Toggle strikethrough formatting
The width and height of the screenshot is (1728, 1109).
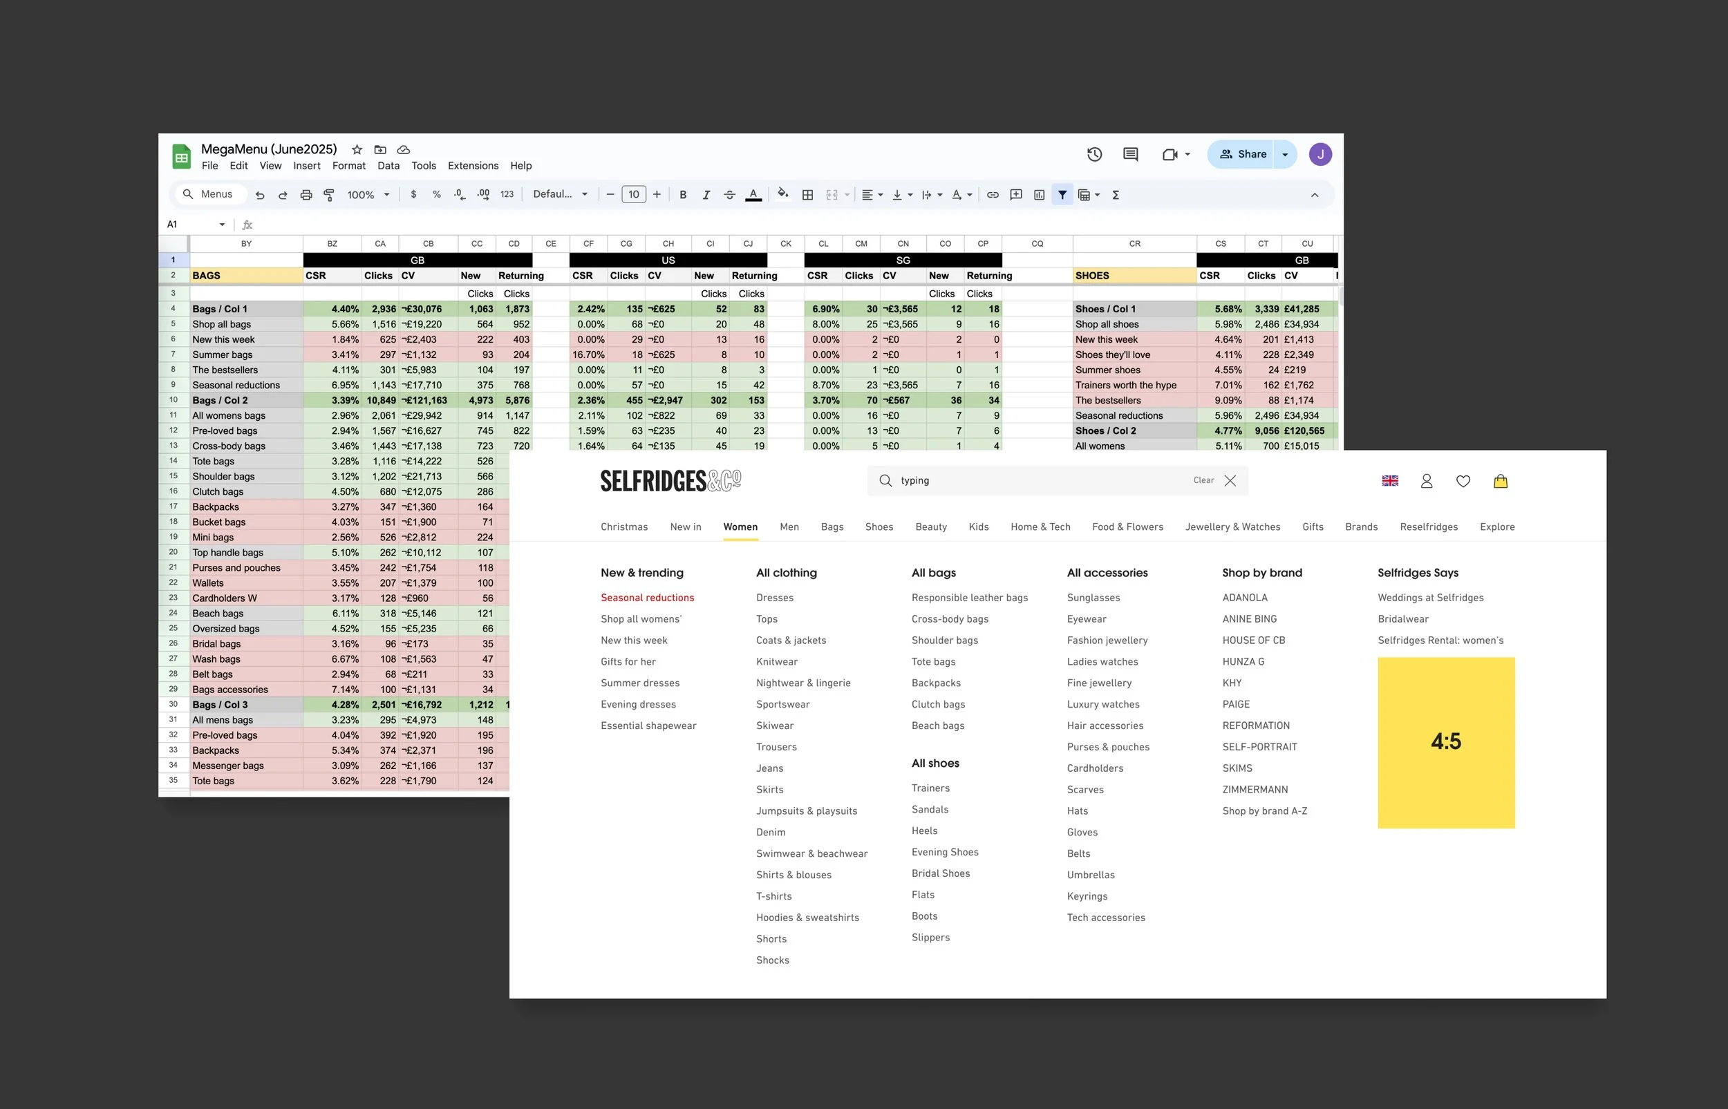(x=729, y=194)
